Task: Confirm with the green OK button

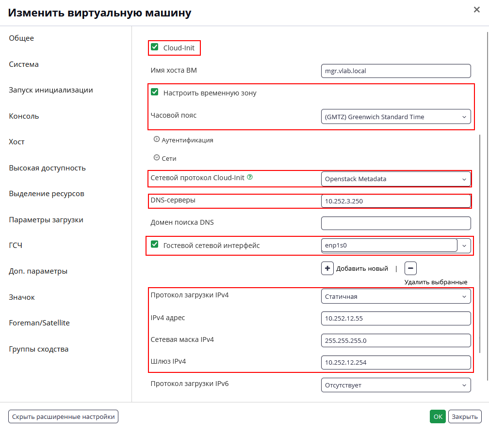Action: 438,416
